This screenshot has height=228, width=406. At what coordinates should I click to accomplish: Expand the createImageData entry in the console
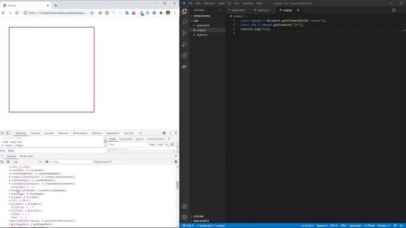click(x=10, y=174)
